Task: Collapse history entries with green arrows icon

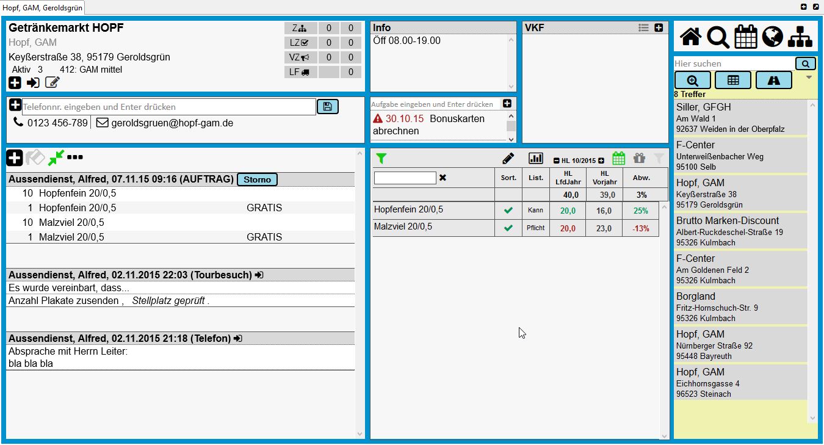Action: tap(56, 157)
